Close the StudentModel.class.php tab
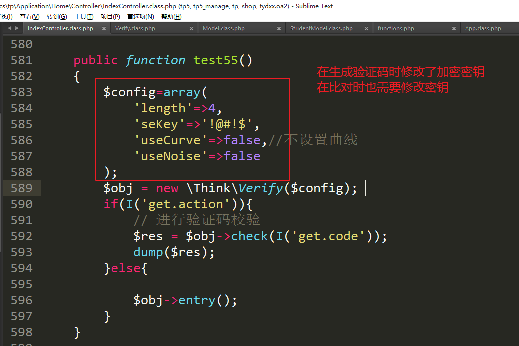This screenshot has height=346, width=519. click(x=367, y=29)
